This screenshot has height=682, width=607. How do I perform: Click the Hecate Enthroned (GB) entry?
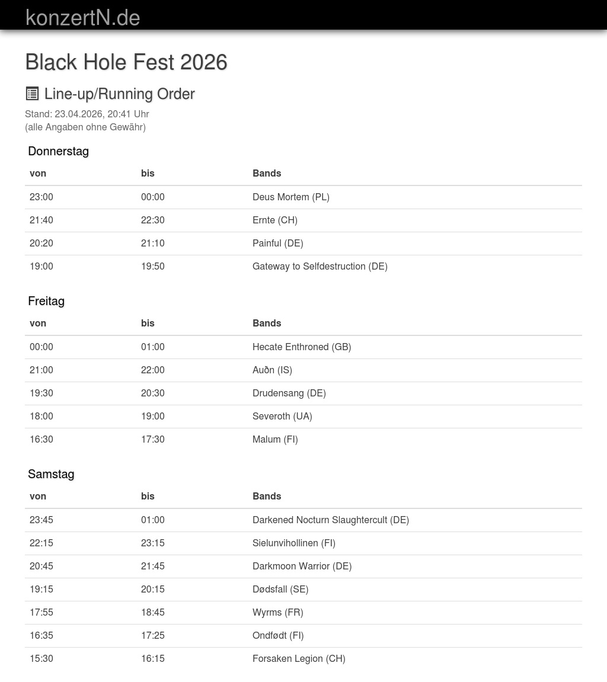coord(302,347)
